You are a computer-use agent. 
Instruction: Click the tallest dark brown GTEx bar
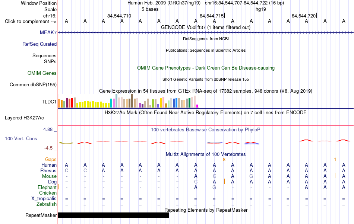click(132, 101)
